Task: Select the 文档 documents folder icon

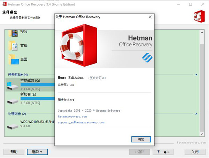Action: click(13, 46)
